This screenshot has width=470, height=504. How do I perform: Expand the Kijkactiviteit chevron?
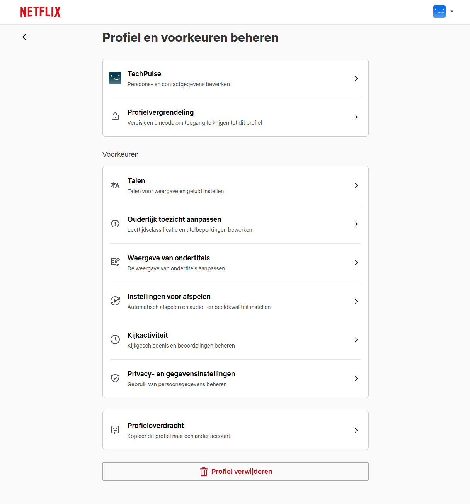click(x=356, y=340)
